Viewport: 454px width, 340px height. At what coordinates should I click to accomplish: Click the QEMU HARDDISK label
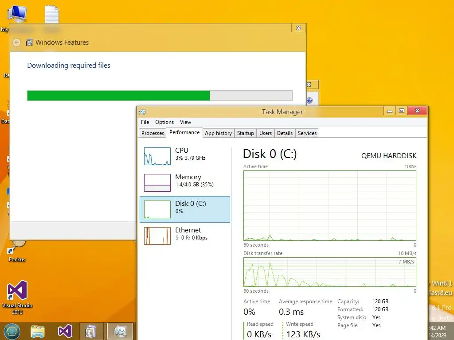[388, 155]
